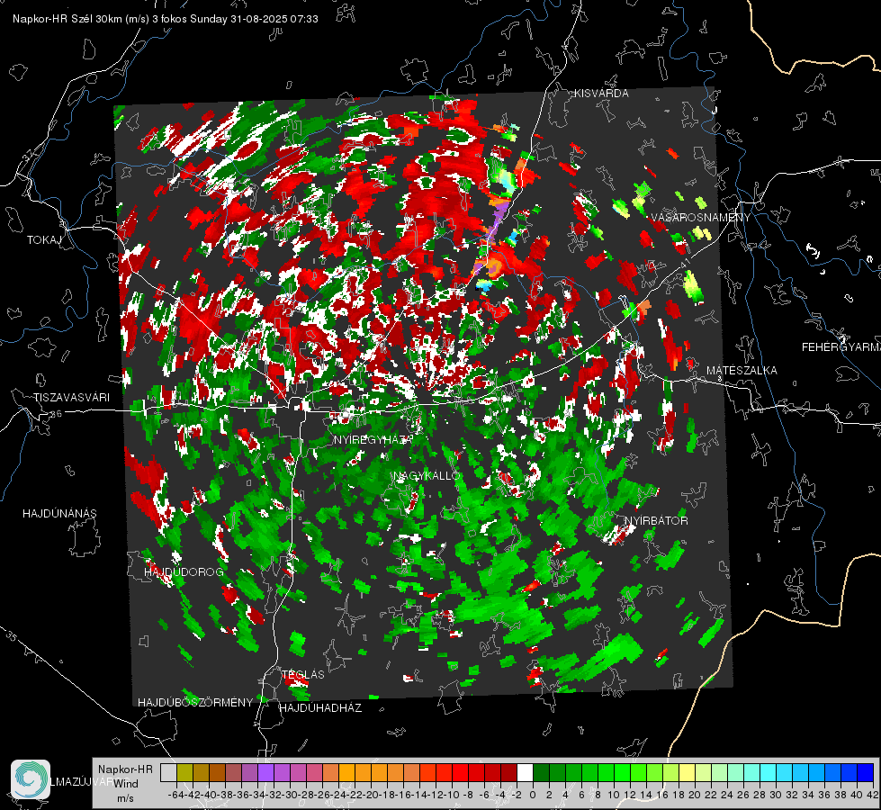The image size is (881, 810).
Task: Click the bright green swatch between 10 and 12
Action: coord(622,772)
